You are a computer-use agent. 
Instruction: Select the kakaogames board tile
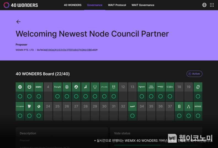point(20,106)
